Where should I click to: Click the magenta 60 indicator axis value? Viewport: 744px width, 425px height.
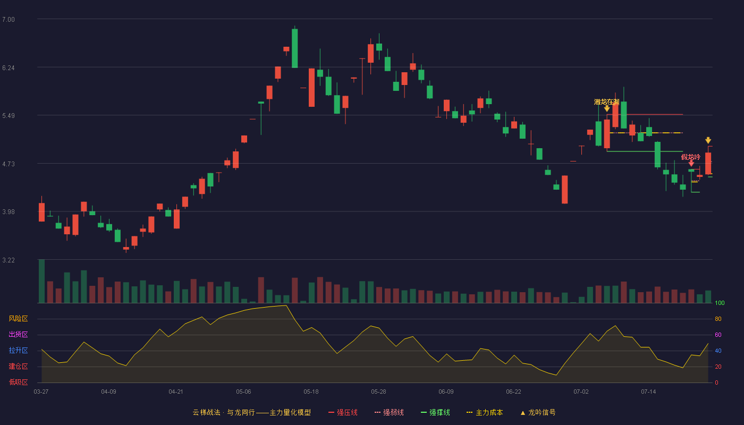tap(718, 335)
